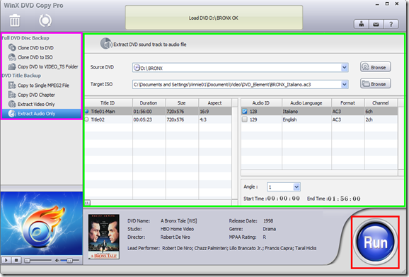Image resolution: width=409 pixels, height=277 pixels.
Task: Click the disc and speaker icon in the header
Action: point(106,44)
